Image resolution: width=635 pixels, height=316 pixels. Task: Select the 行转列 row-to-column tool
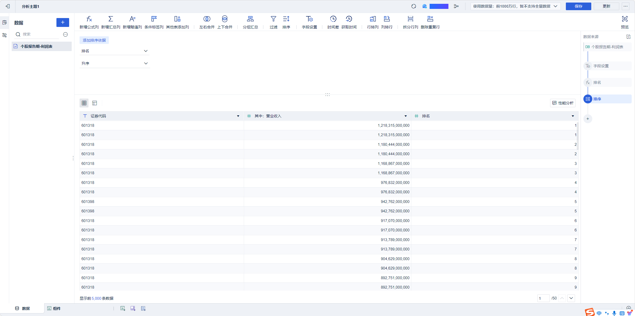(373, 19)
